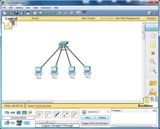Screen dimensions: 160x129
Task: Select the Multiuser Connection category icon
Action: (x=27, y=123)
